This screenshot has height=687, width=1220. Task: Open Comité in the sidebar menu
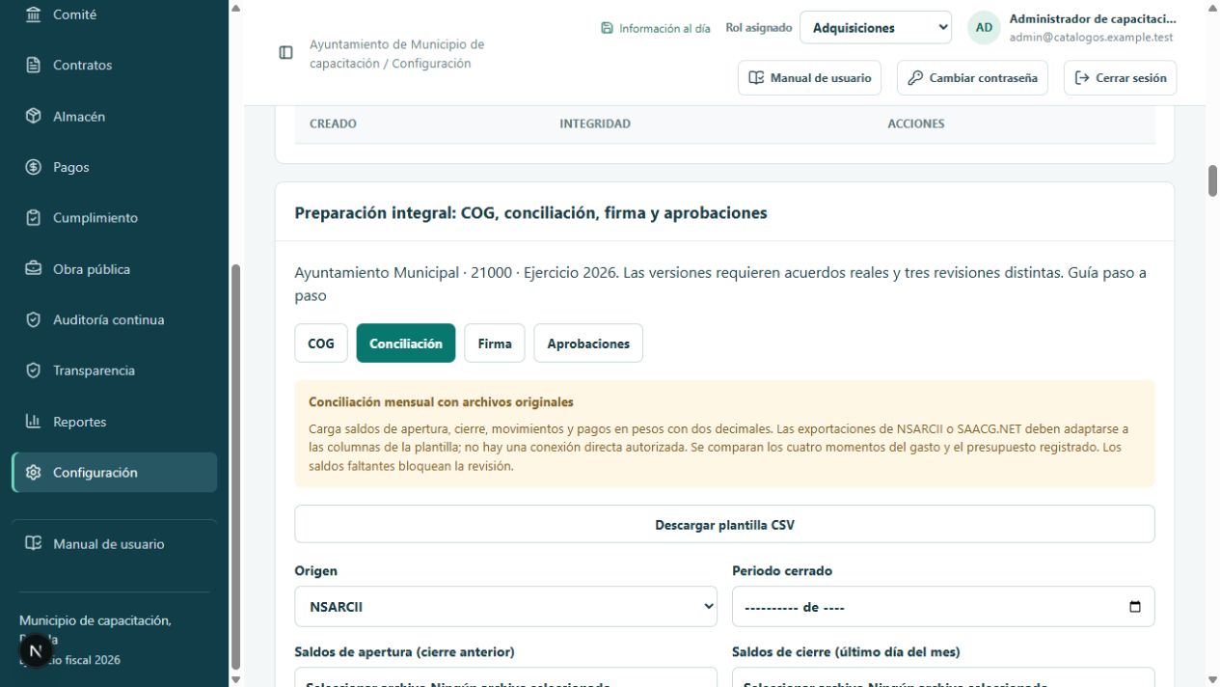pos(114,14)
